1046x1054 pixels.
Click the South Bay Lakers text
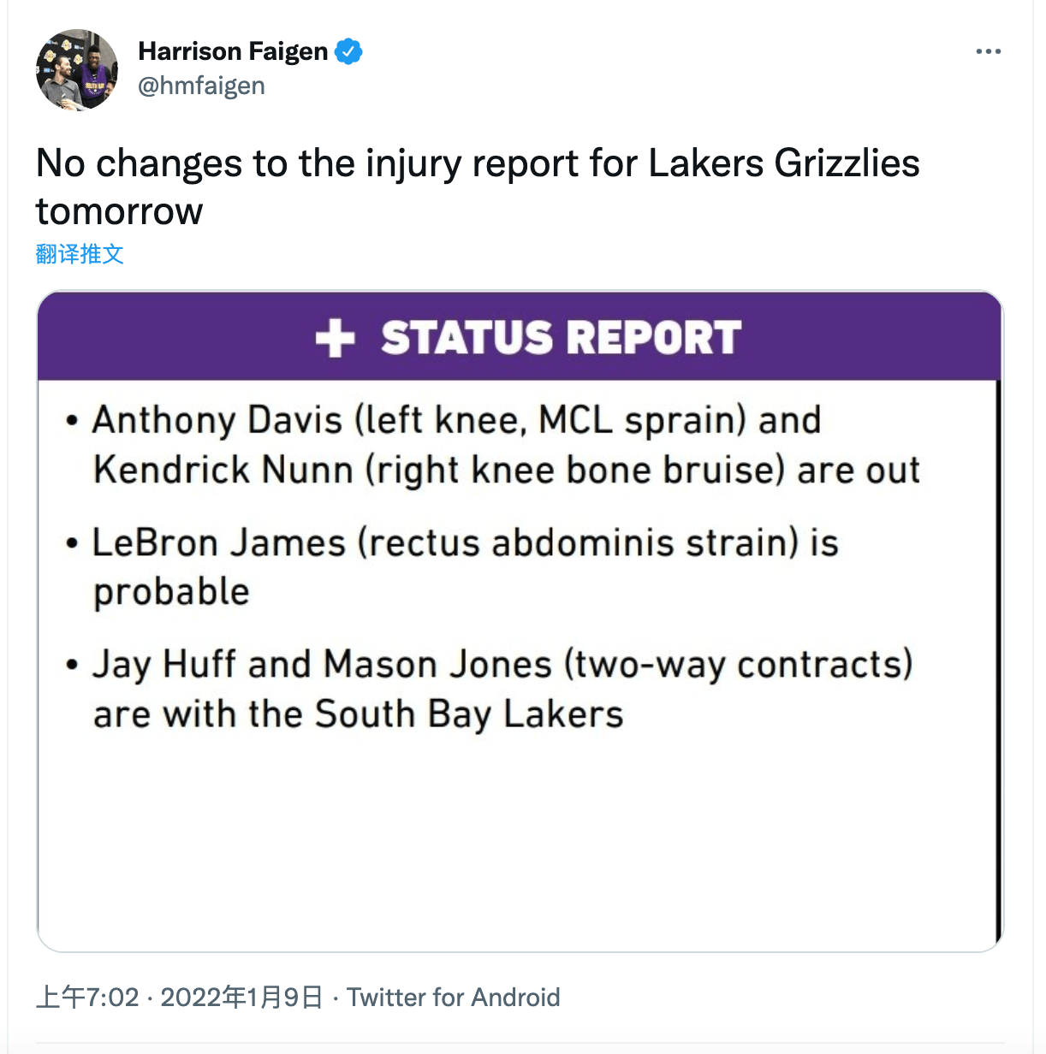(469, 714)
